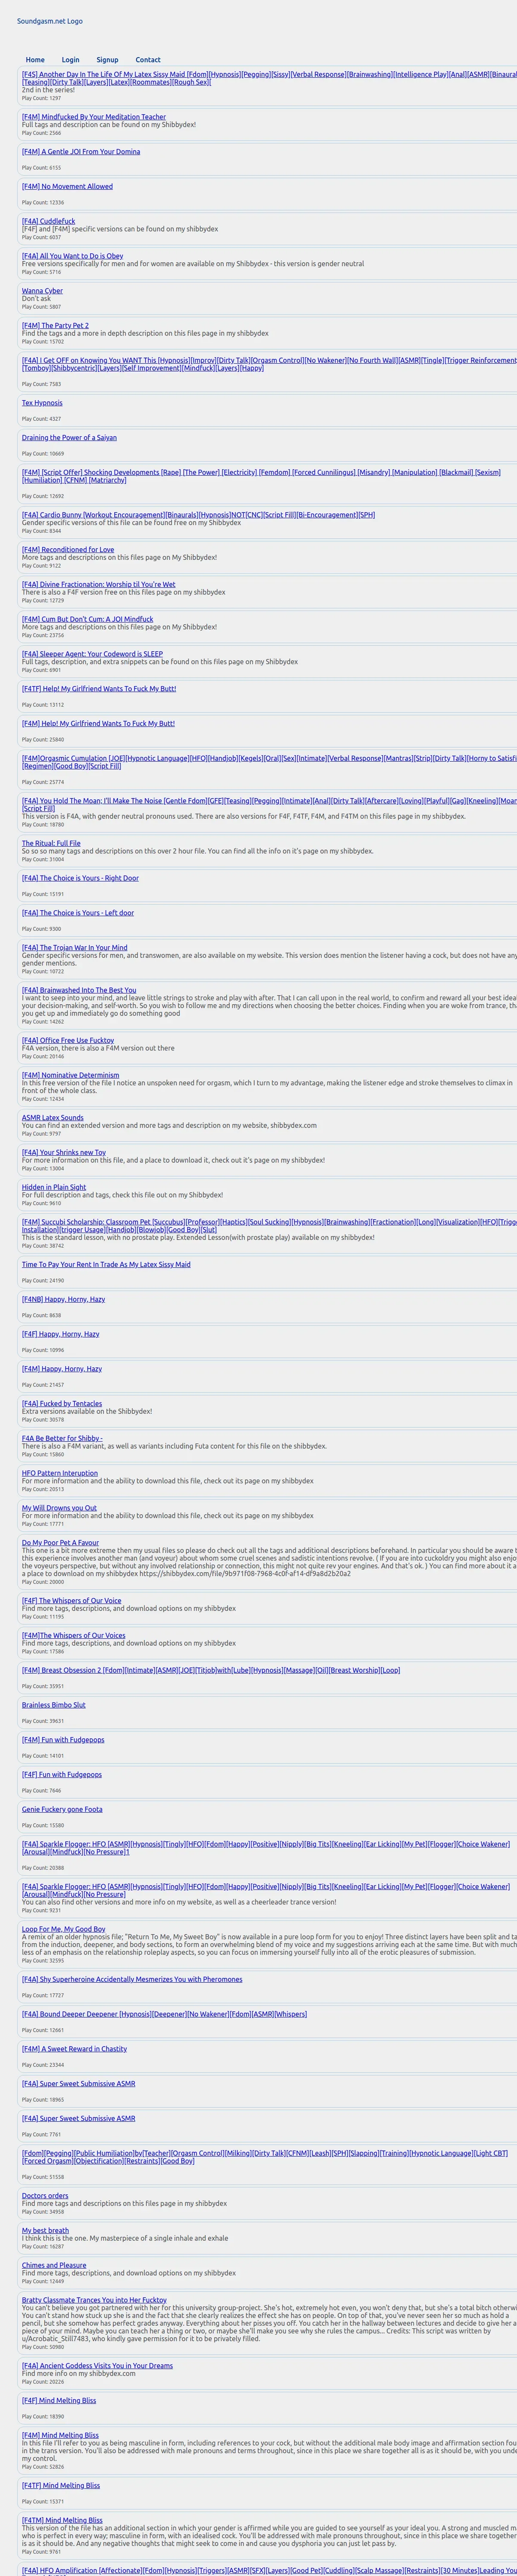The height and width of the screenshot is (2576, 517).
Task: Open '[F4F] Mind Melting Bliss'
Action: pyautogui.click(x=59, y=2400)
